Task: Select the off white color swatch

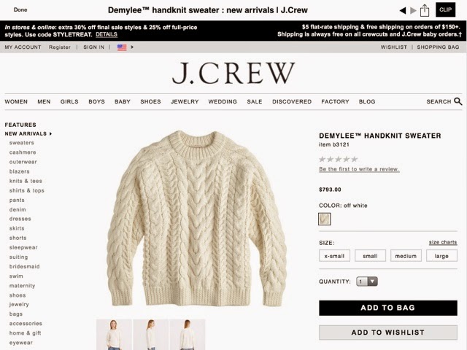Action: [324, 219]
